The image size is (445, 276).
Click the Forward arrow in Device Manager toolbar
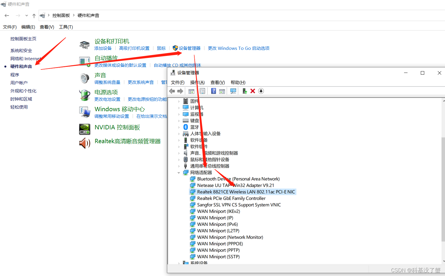[x=180, y=91]
